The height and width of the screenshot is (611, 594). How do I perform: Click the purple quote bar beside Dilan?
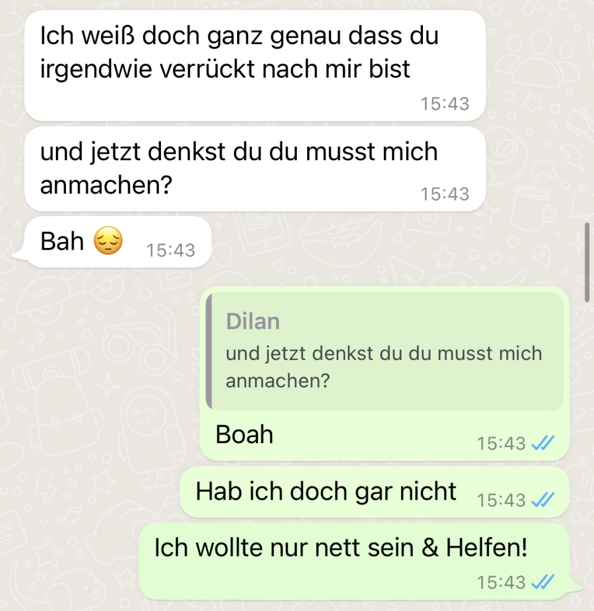coord(209,351)
